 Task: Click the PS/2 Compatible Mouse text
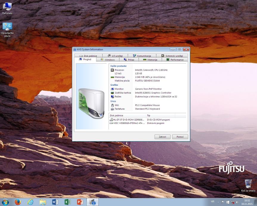point(147,105)
